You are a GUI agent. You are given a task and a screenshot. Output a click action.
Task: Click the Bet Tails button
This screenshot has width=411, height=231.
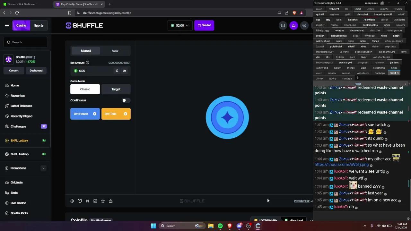116,114
